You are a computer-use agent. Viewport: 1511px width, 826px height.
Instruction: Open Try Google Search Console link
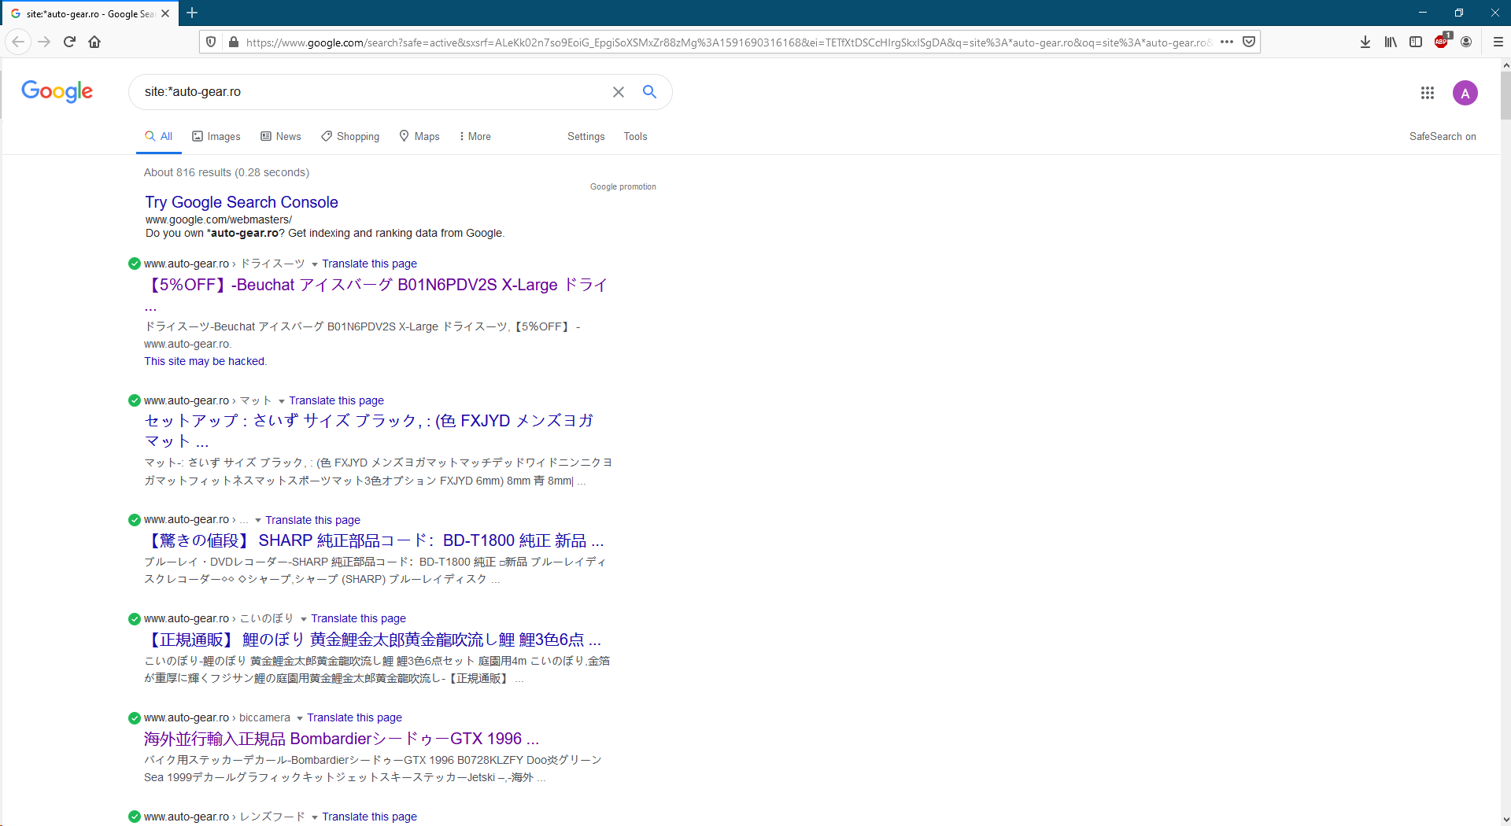pos(242,202)
